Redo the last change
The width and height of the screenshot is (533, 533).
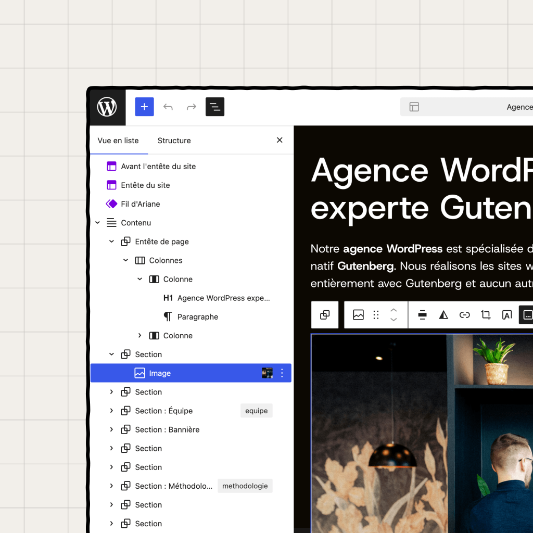pos(192,107)
